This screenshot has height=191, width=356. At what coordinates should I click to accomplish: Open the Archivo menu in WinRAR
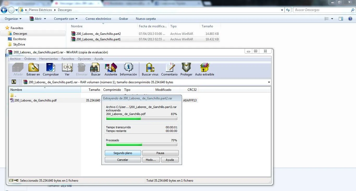(15, 59)
